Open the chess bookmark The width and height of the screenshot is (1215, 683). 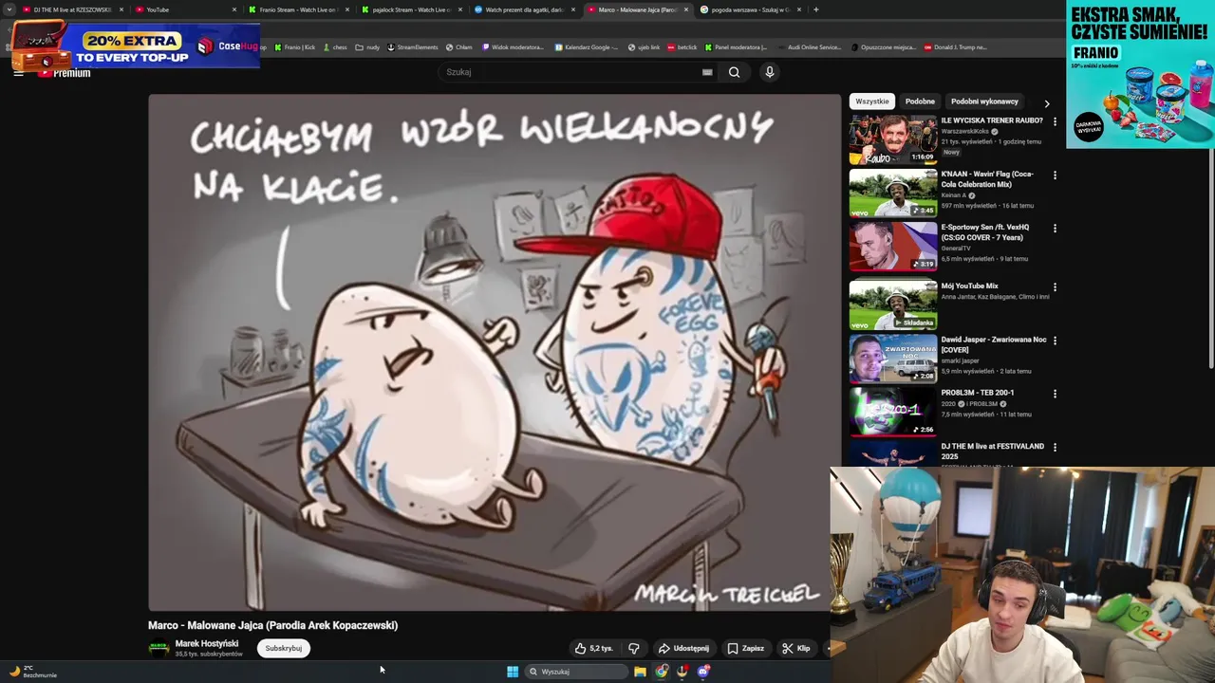pyautogui.click(x=335, y=47)
